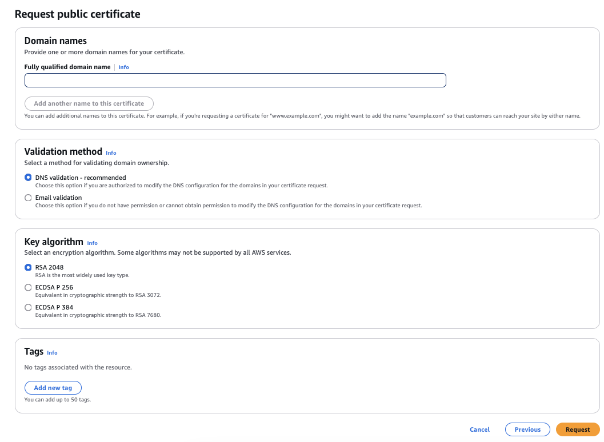Click Add new tag button
This screenshot has height=442, width=604.
(x=53, y=388)
